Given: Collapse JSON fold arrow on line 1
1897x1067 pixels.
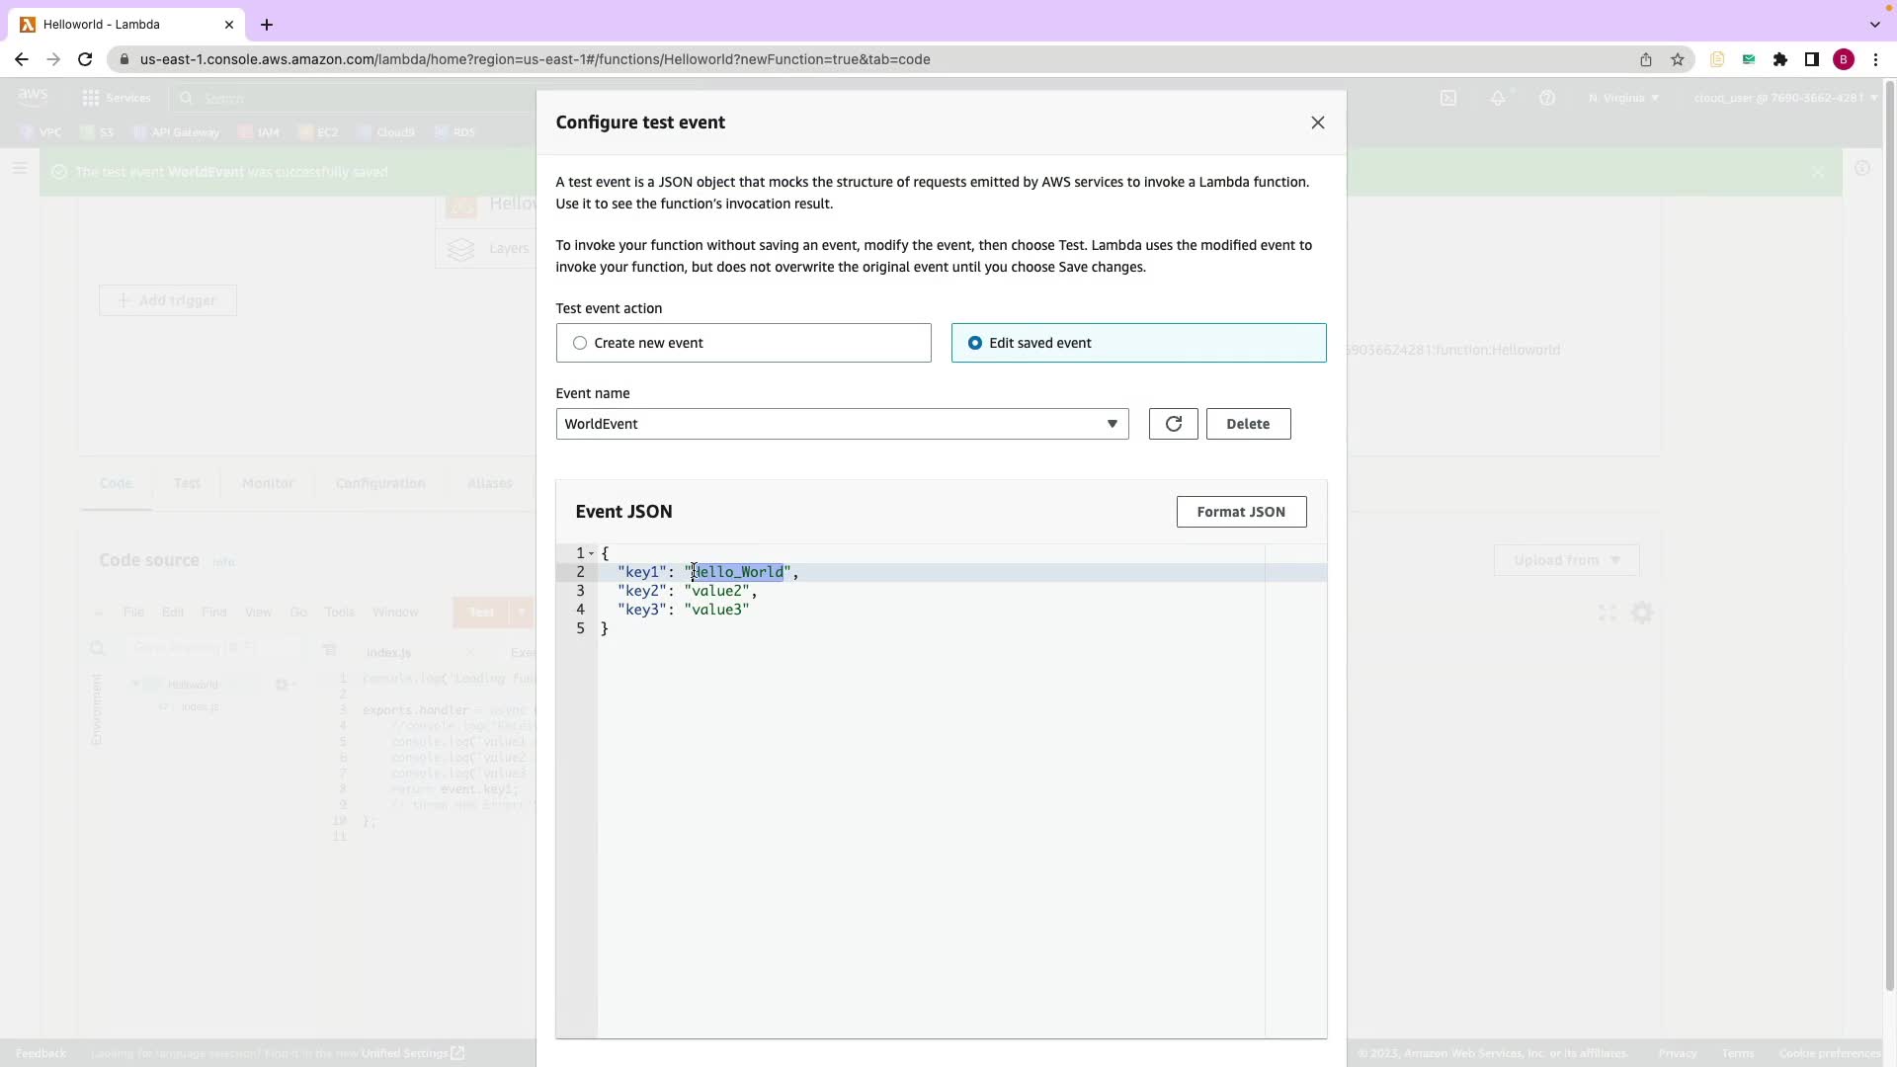Looking at the screenshot, I should 592,553.
